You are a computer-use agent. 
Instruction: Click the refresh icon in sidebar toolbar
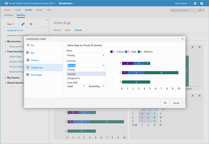31,24
